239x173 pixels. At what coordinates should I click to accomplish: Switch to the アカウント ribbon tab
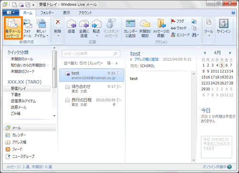(85, 13)
